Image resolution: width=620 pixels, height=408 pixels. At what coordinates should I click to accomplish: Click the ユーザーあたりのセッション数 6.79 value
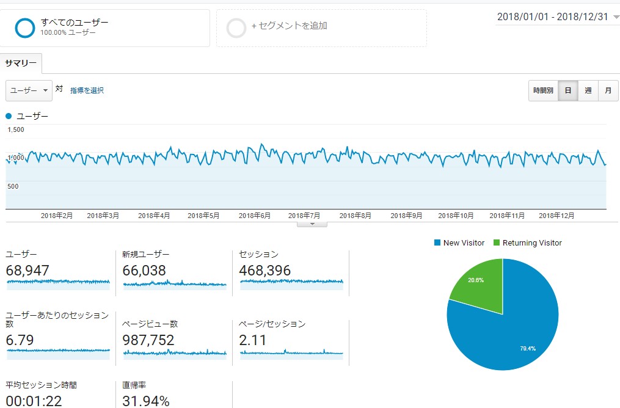point(20,340)
